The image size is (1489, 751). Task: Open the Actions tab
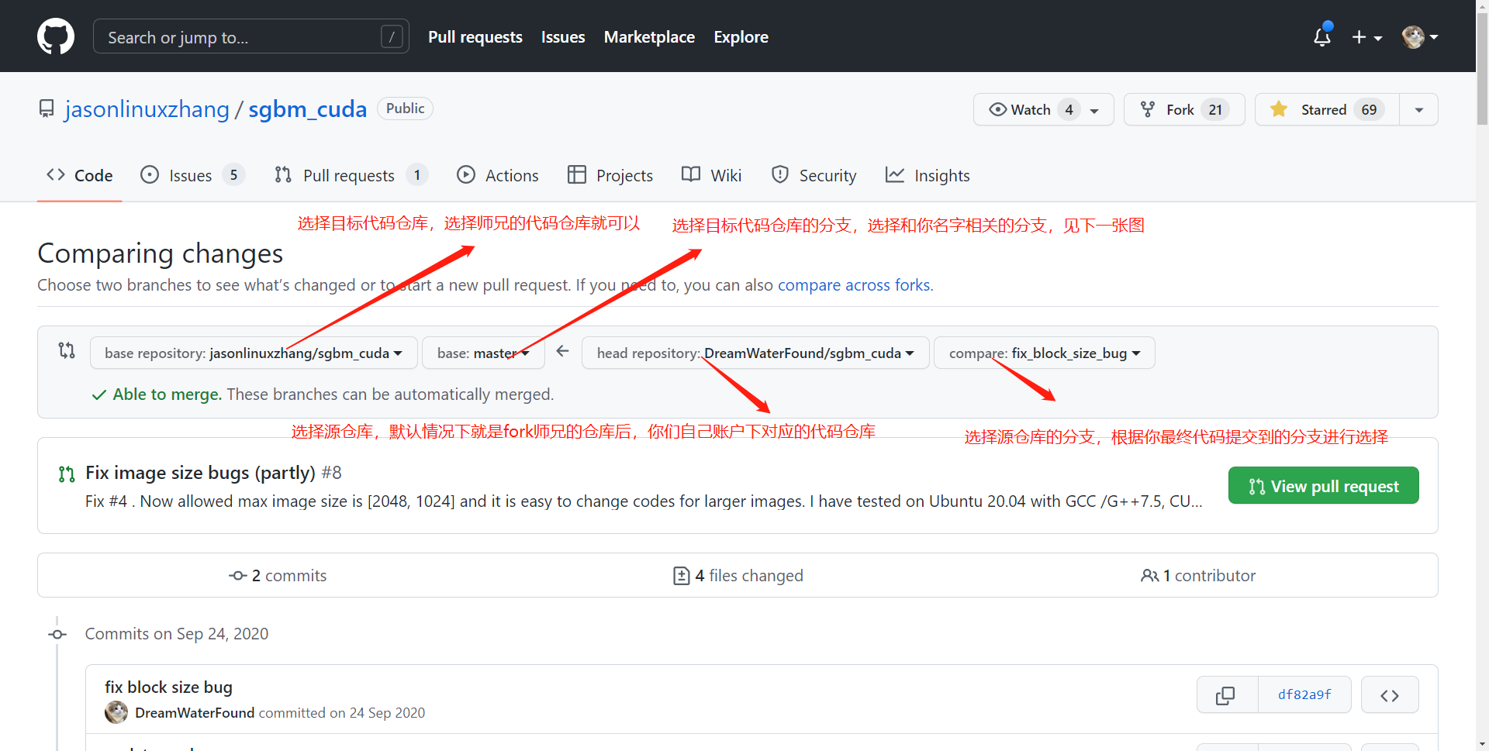tap(497, 176)
